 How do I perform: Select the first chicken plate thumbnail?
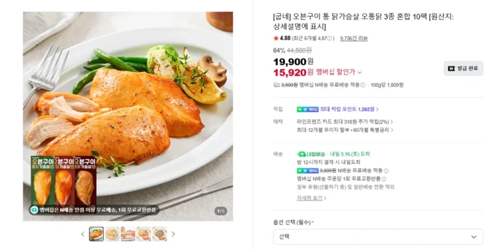tap(96, 234)
